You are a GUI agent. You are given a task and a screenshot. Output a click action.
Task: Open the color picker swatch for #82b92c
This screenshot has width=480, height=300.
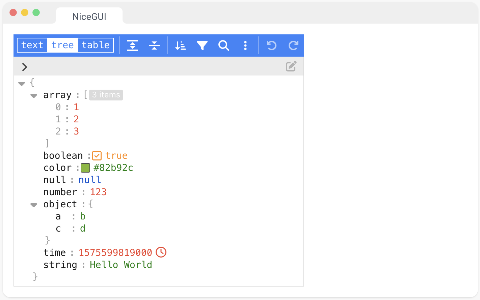(x=85, y=168)
